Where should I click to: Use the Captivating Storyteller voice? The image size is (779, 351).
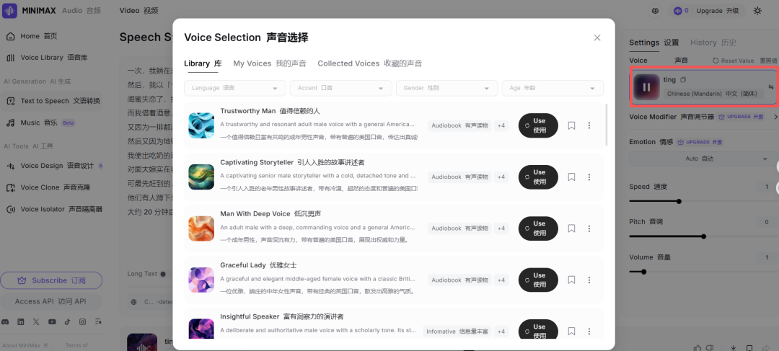click(538, 177)
